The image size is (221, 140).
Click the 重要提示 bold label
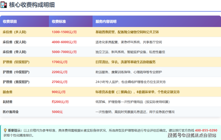pyautogui.click(x=15, y=130)
